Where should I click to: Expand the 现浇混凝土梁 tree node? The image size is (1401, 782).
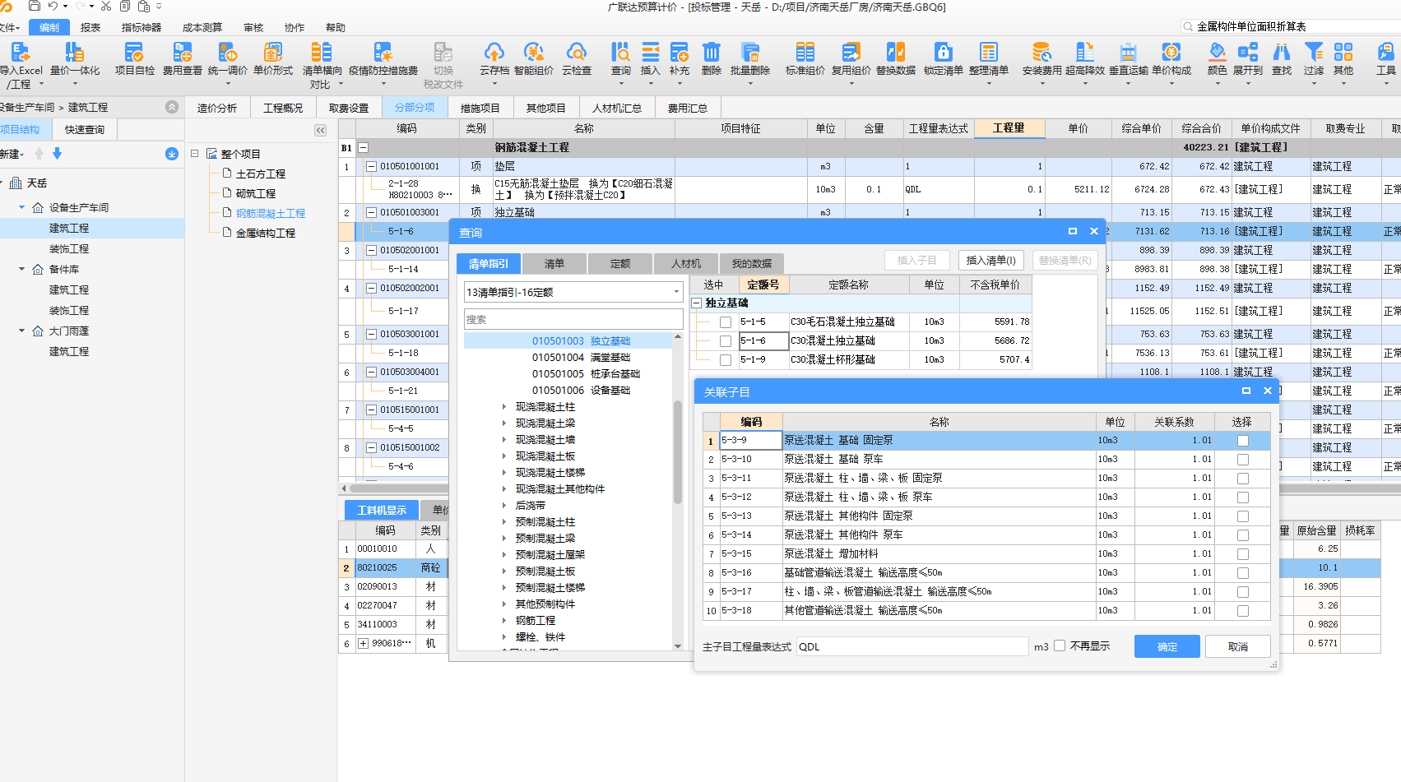(504, 423)
